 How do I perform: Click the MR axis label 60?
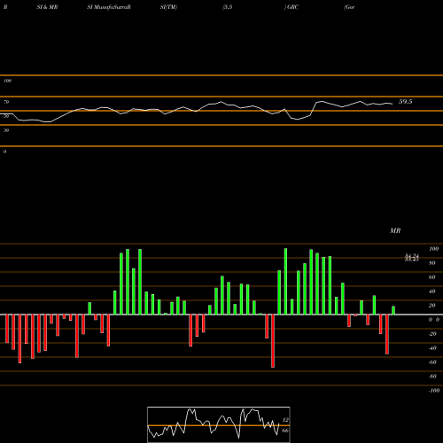[x=432, y=277]
